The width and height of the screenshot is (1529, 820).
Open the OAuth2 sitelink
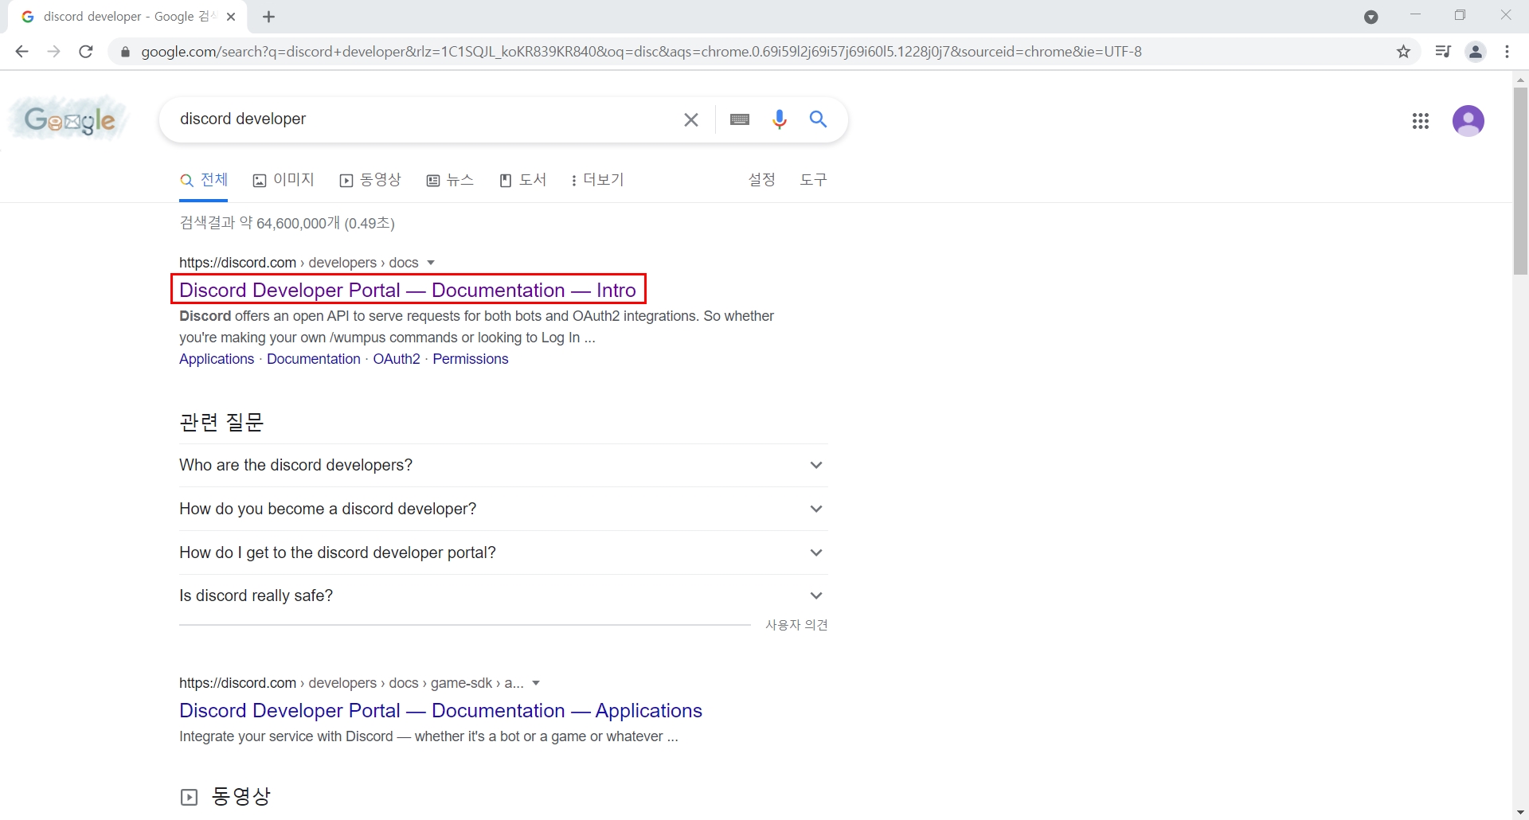[x=397, y=359]
